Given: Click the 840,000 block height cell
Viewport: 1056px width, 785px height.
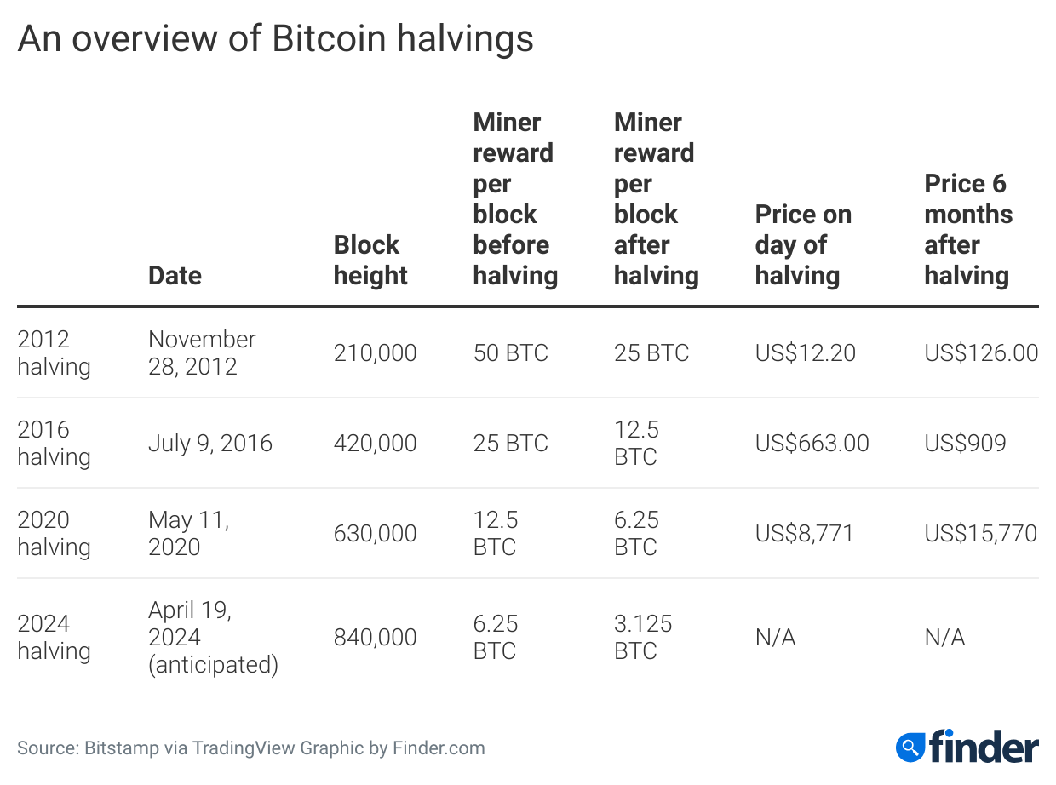Looking at the screenshot, I should pyautogui.click(x=376, y=637).
